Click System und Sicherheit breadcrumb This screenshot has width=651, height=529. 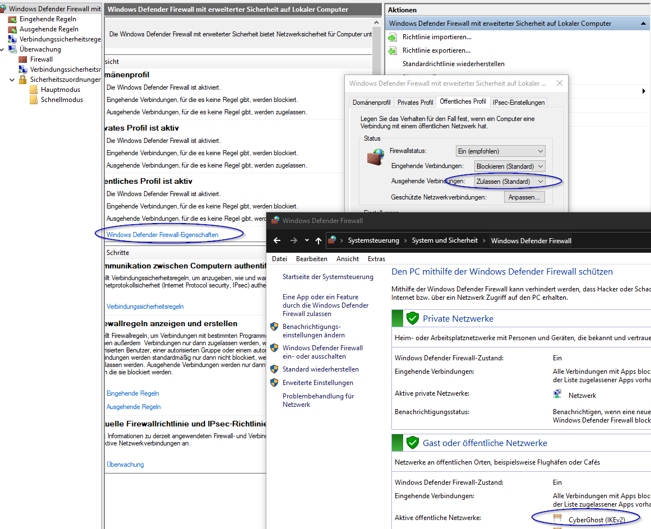point(445,240)
